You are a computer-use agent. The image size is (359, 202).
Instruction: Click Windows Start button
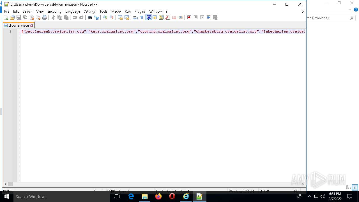click(7, 196)
